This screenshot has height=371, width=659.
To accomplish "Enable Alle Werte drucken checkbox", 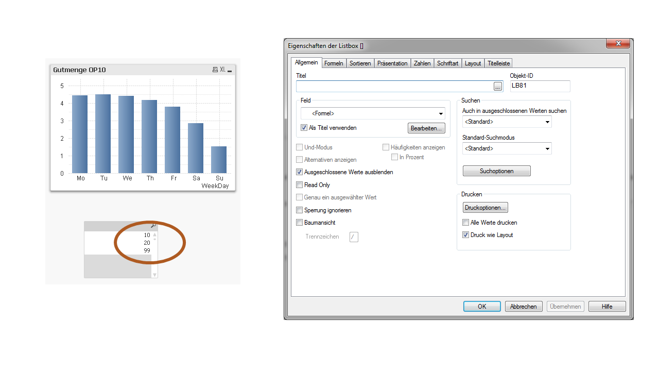I will pyautogui.click(x=466, y=223).
